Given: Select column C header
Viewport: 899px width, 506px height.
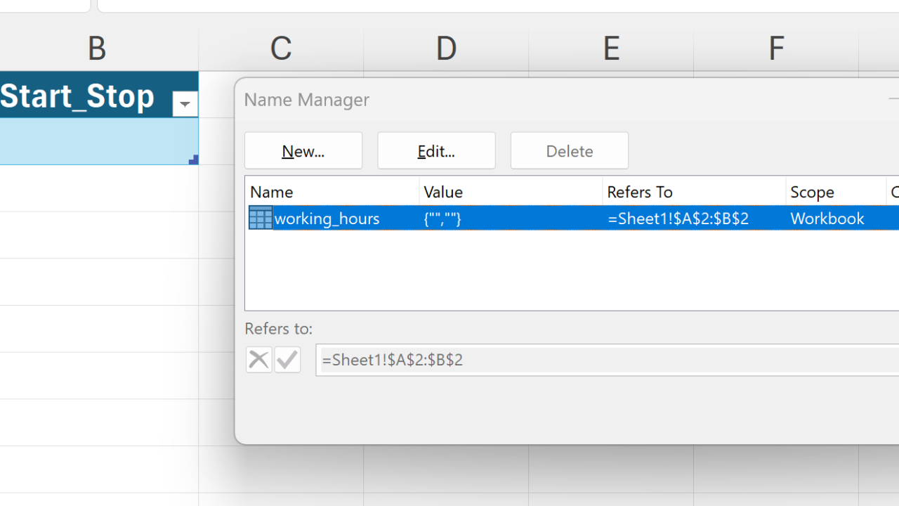Looking at the screenshot, I should click(x=281, y=49).
